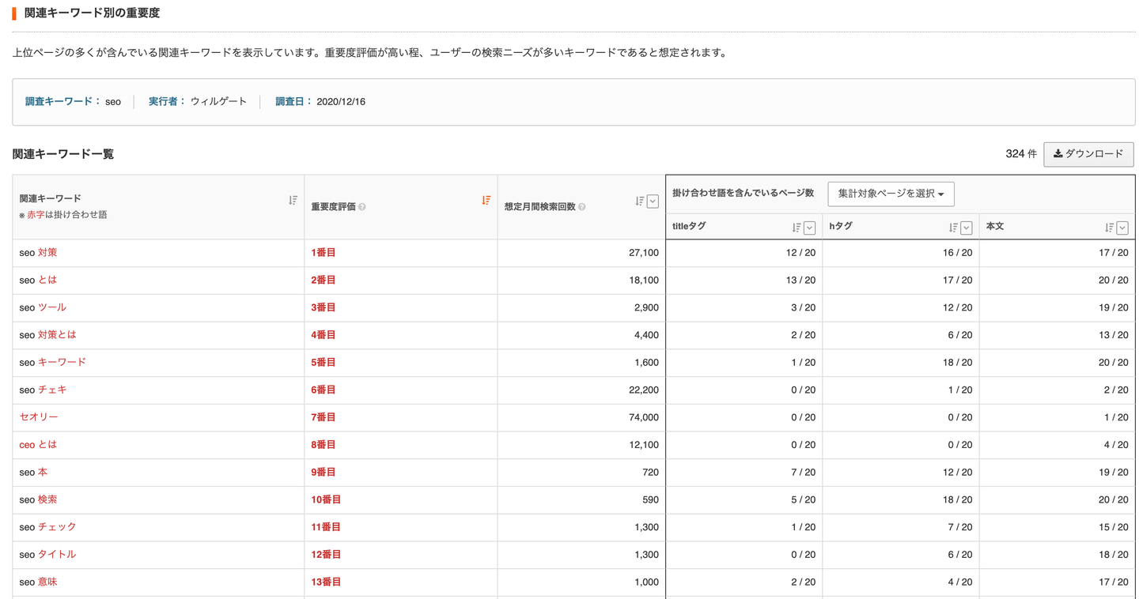This screenshot has width=1139, height=599.
Task: Sort by the 関連キーワード column icon
Action: click(293, 201)
